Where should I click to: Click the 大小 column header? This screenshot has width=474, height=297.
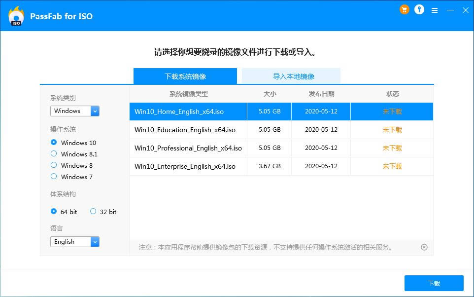270,94
